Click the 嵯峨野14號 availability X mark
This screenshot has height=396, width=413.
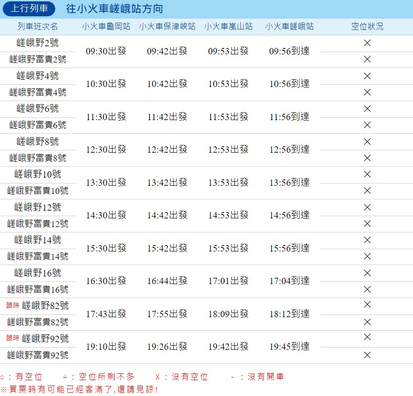(x=367, y=240)
